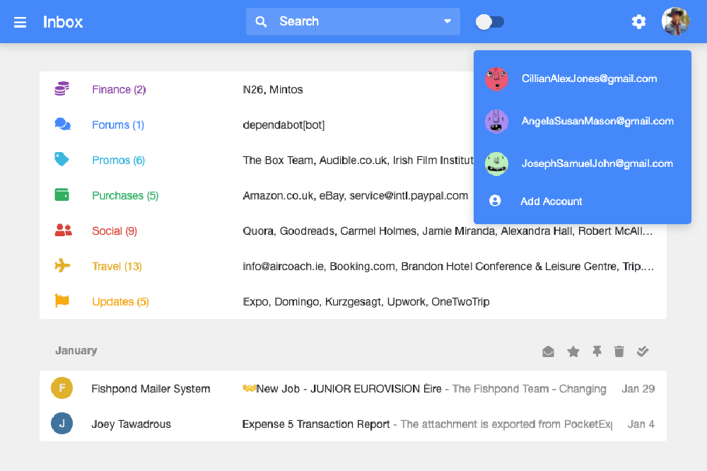Click the envelope icon in the January toolbar

pyautogui.click(x=548, y=351)
